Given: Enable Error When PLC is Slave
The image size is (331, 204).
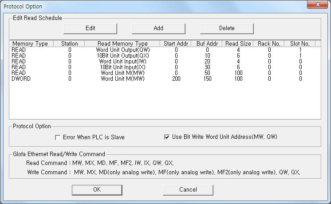Looking at the screenshot, I should click(58, 137).
